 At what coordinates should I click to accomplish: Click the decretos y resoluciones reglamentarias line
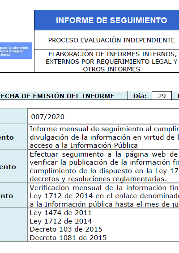[98, 179]
